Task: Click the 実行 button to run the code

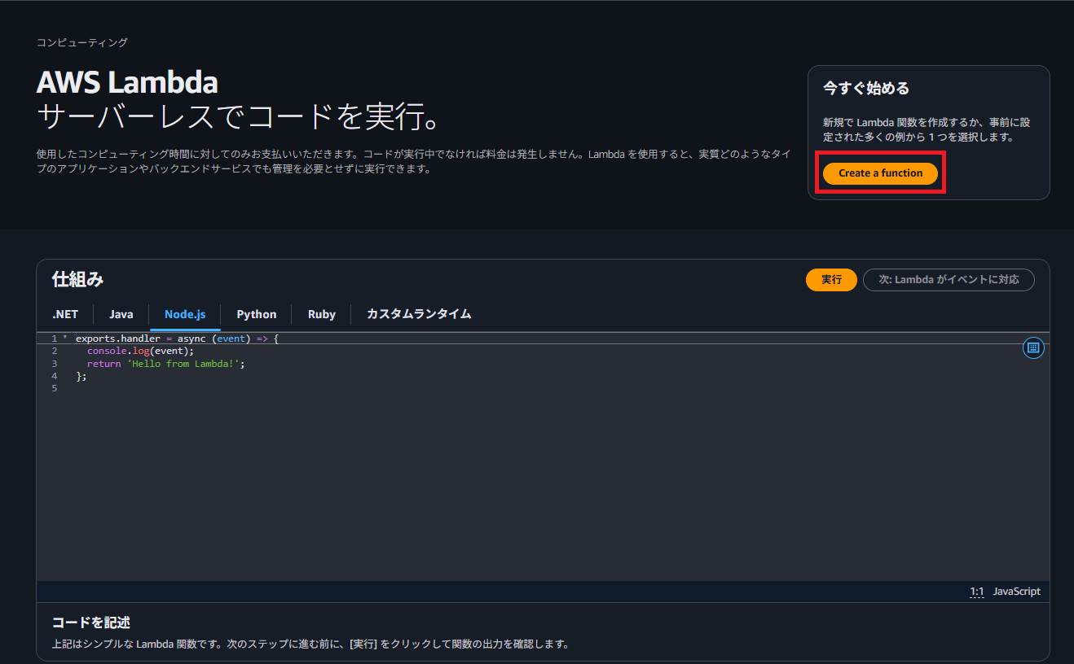Action: tap(831, 279)
